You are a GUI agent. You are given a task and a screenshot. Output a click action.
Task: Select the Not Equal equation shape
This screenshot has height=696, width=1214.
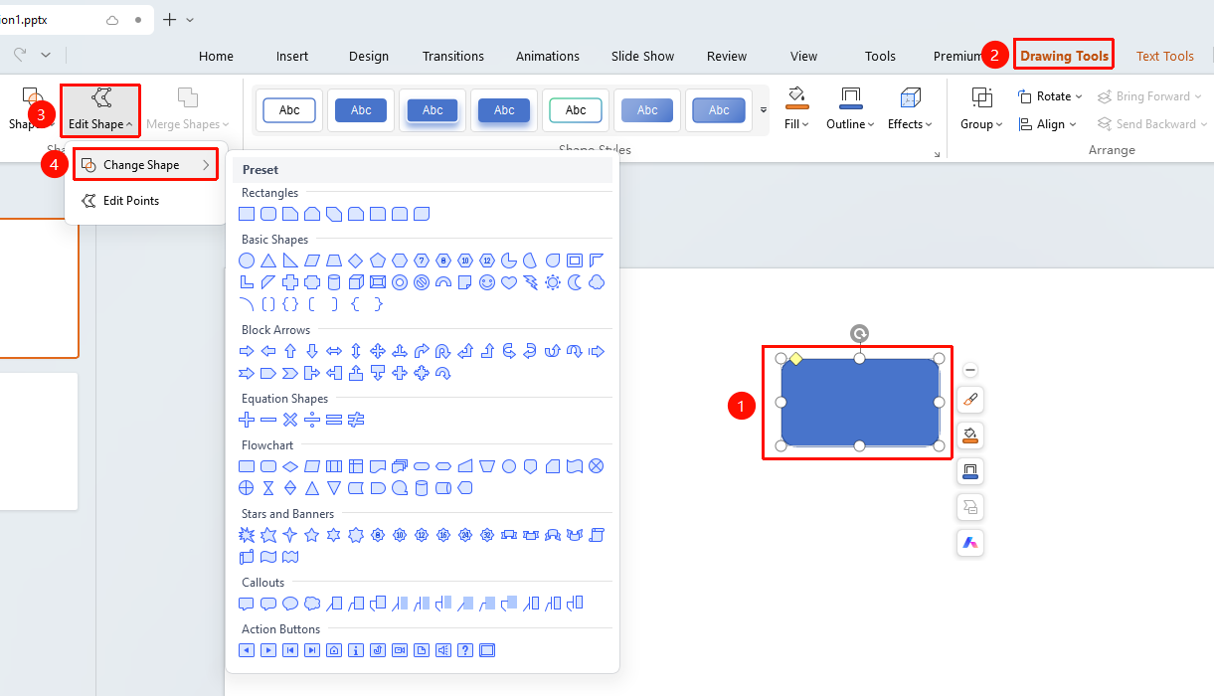(356, 420)
